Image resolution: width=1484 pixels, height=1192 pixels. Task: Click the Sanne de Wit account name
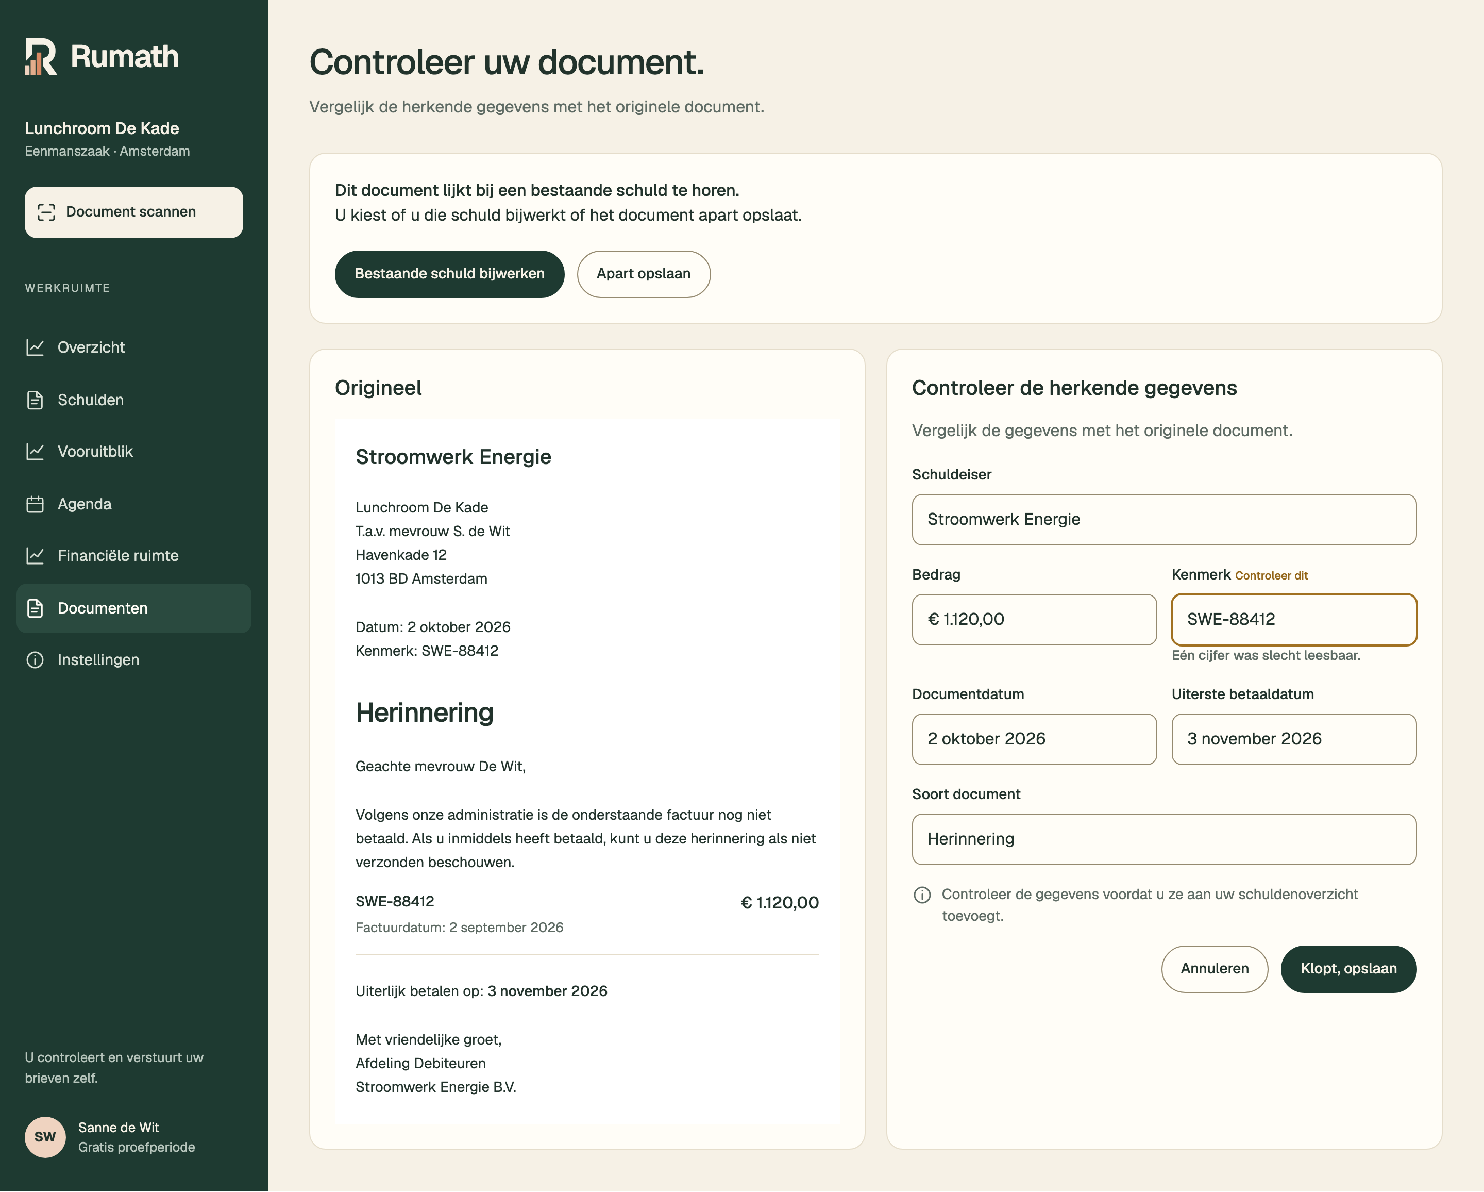(x=119, y=1127)
